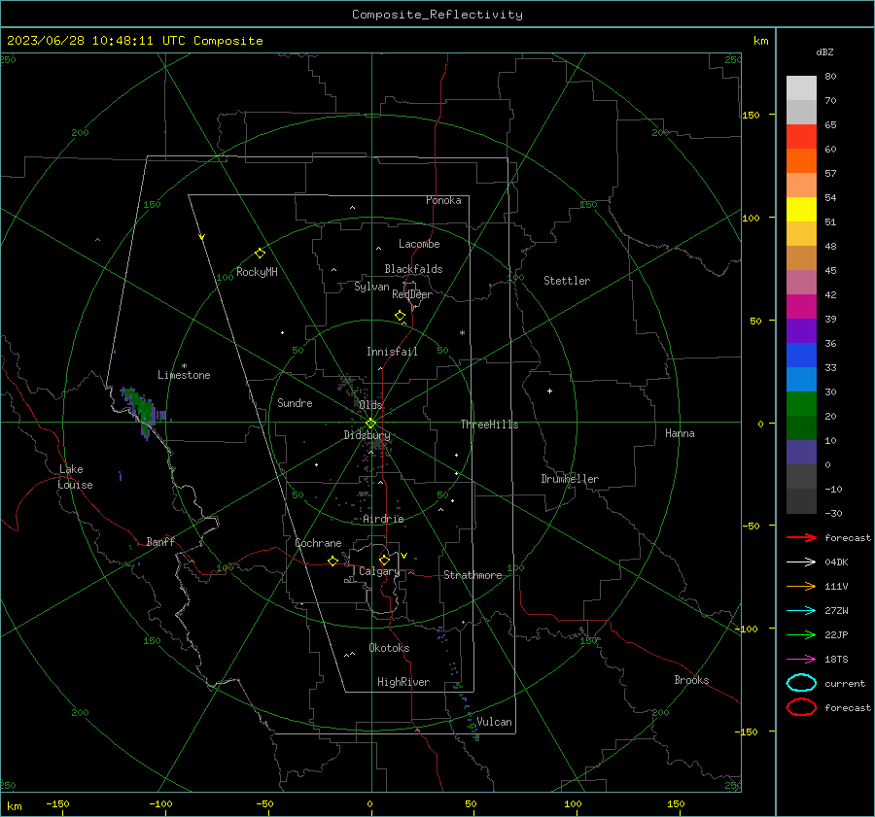Screen dimensions: 875x817
Task: Click the yellow 51 dBZ color swatch
Action: pyautogui.click(x=801, y=210)
